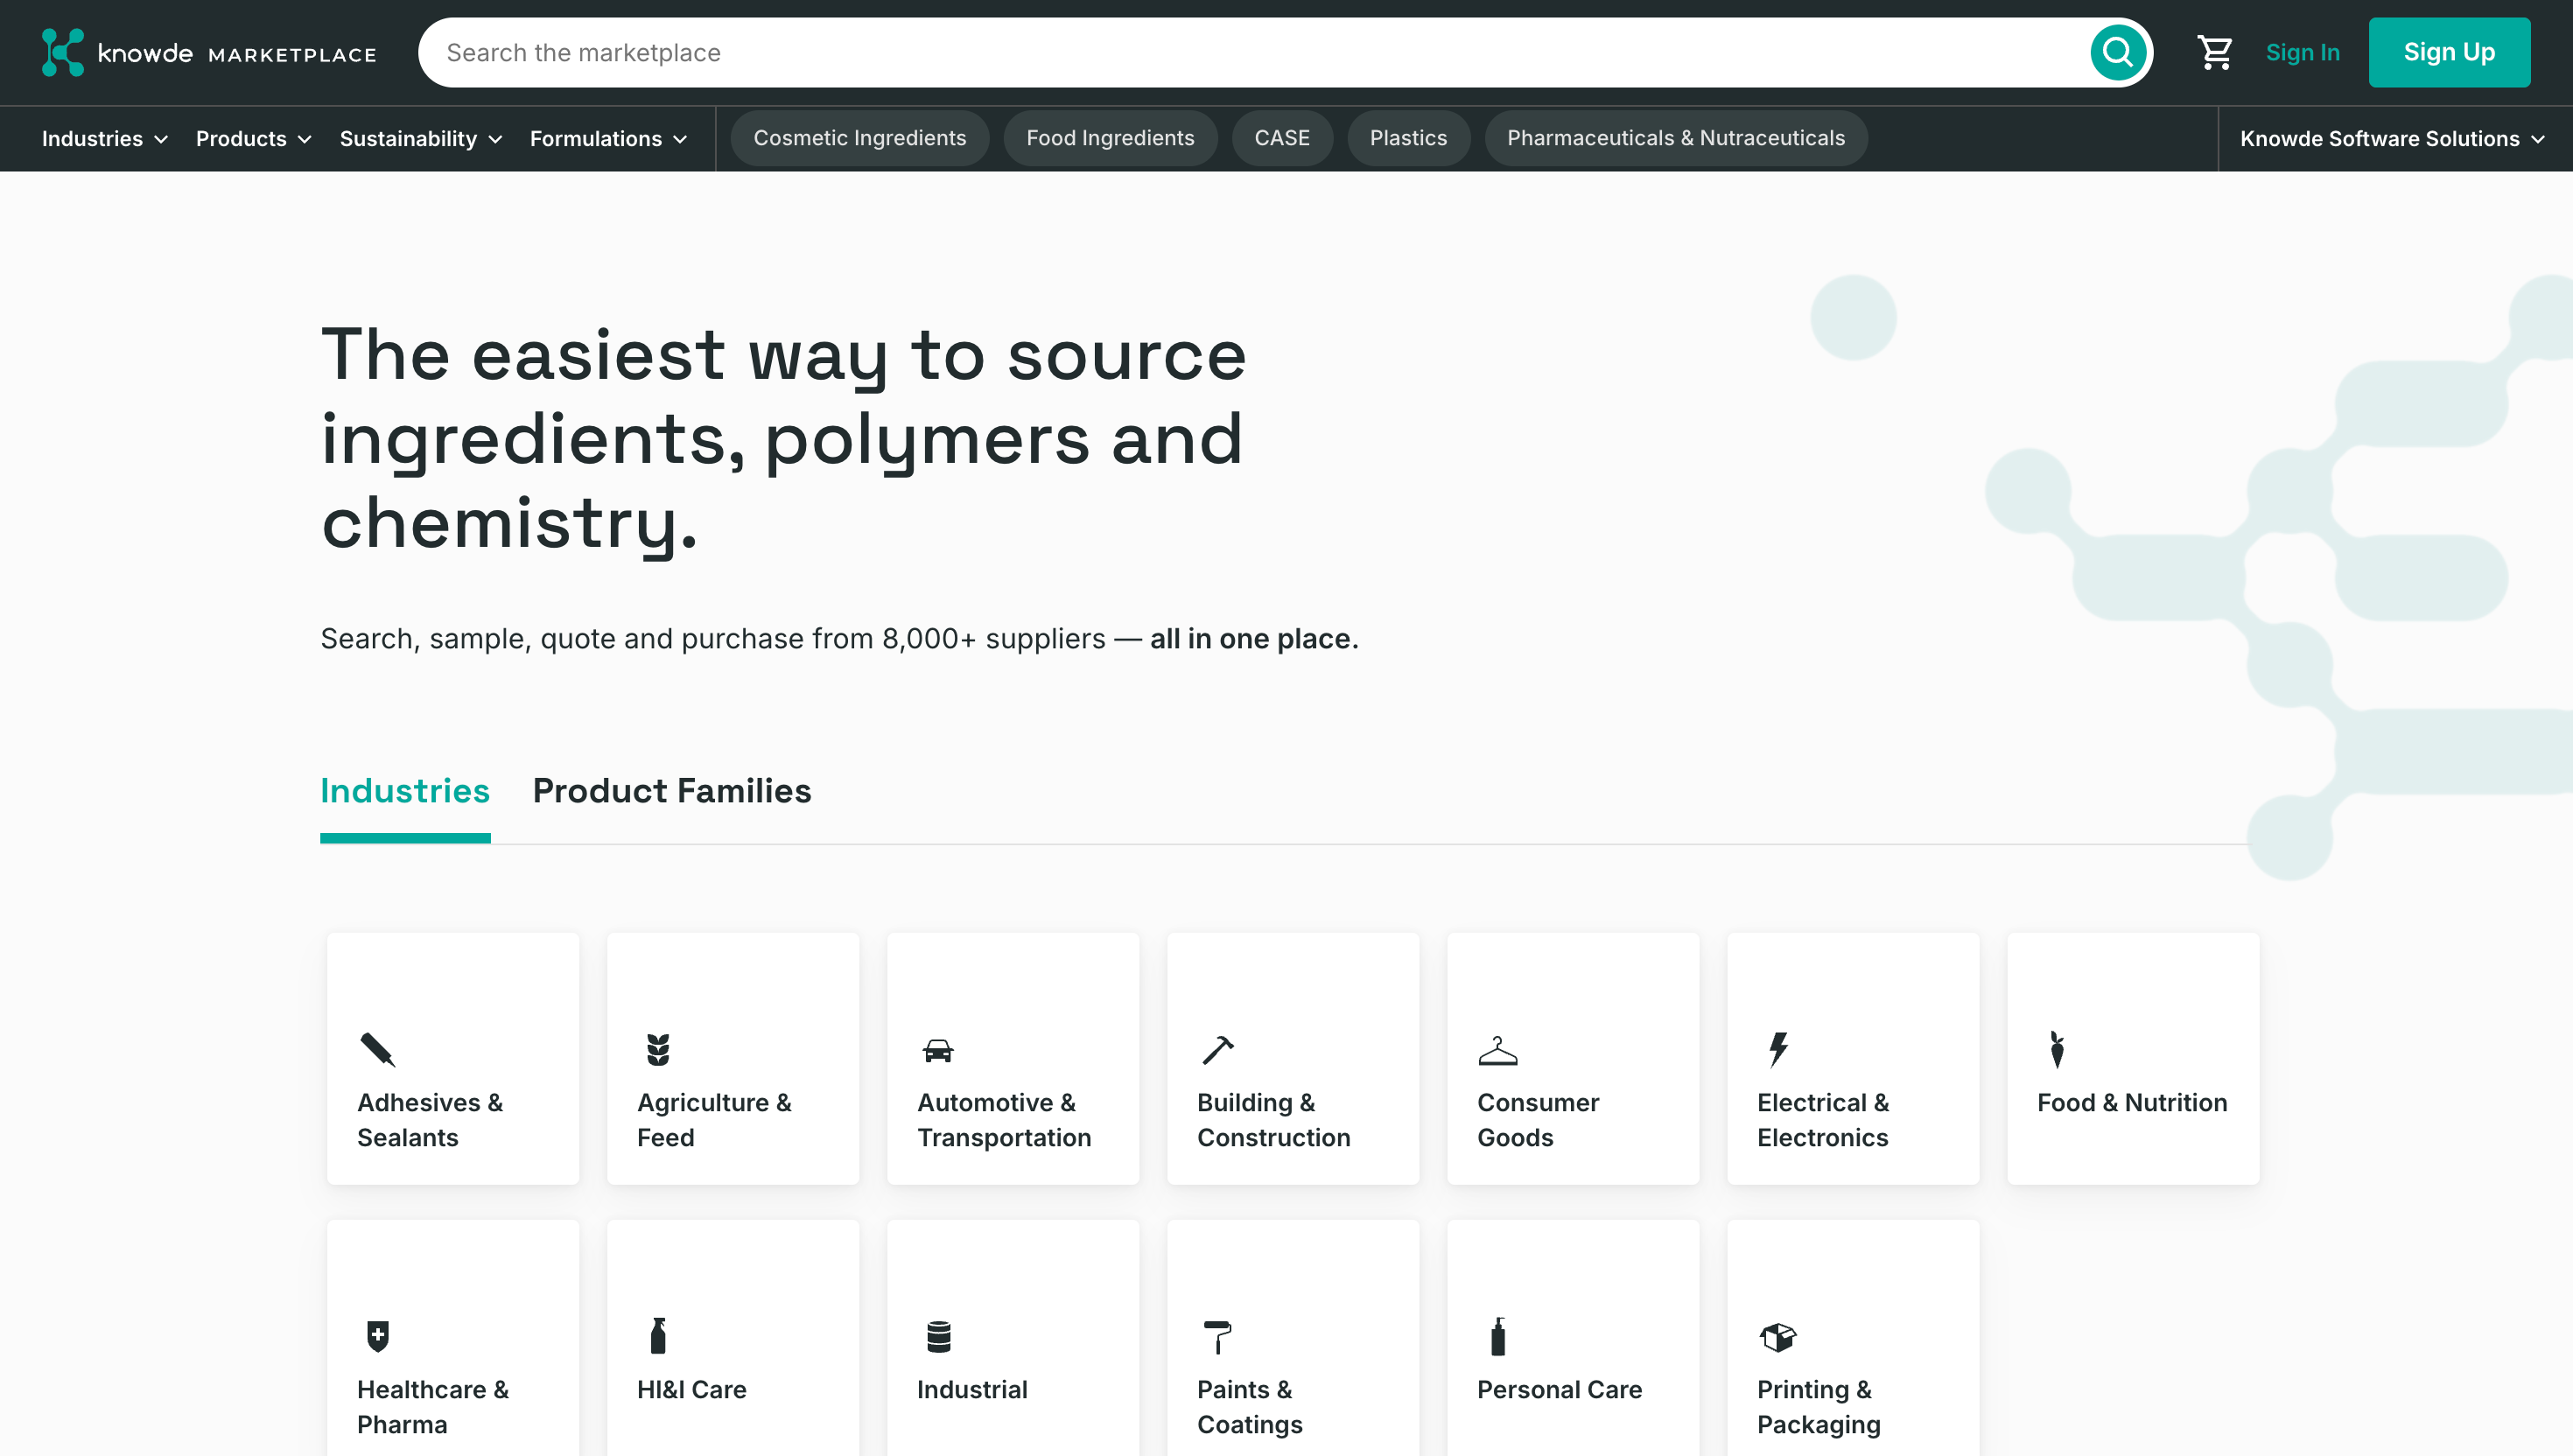
Task: Switch to the Product Families tab
Action: 671,791
